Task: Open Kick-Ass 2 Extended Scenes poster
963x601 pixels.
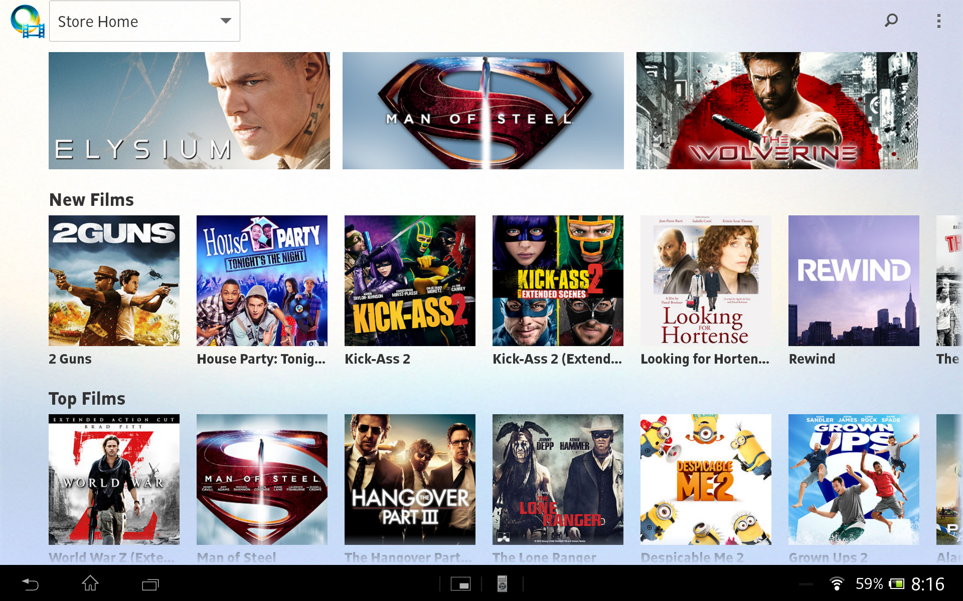Action: [x=558, y=280]
